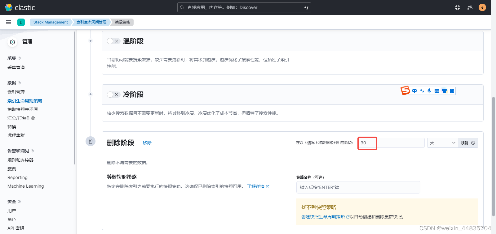Open 转换 in sidebar

[x=12, y=127]
